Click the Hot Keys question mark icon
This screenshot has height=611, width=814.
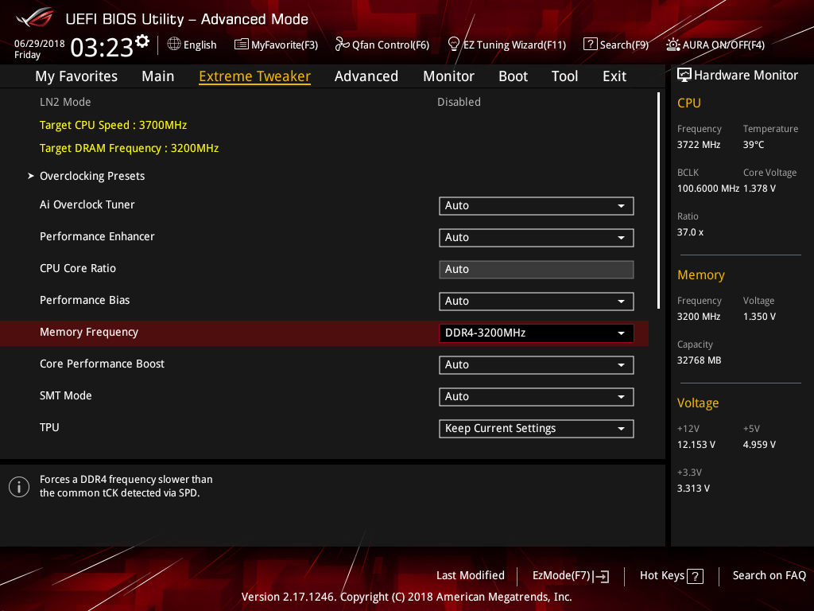point(695,576)
